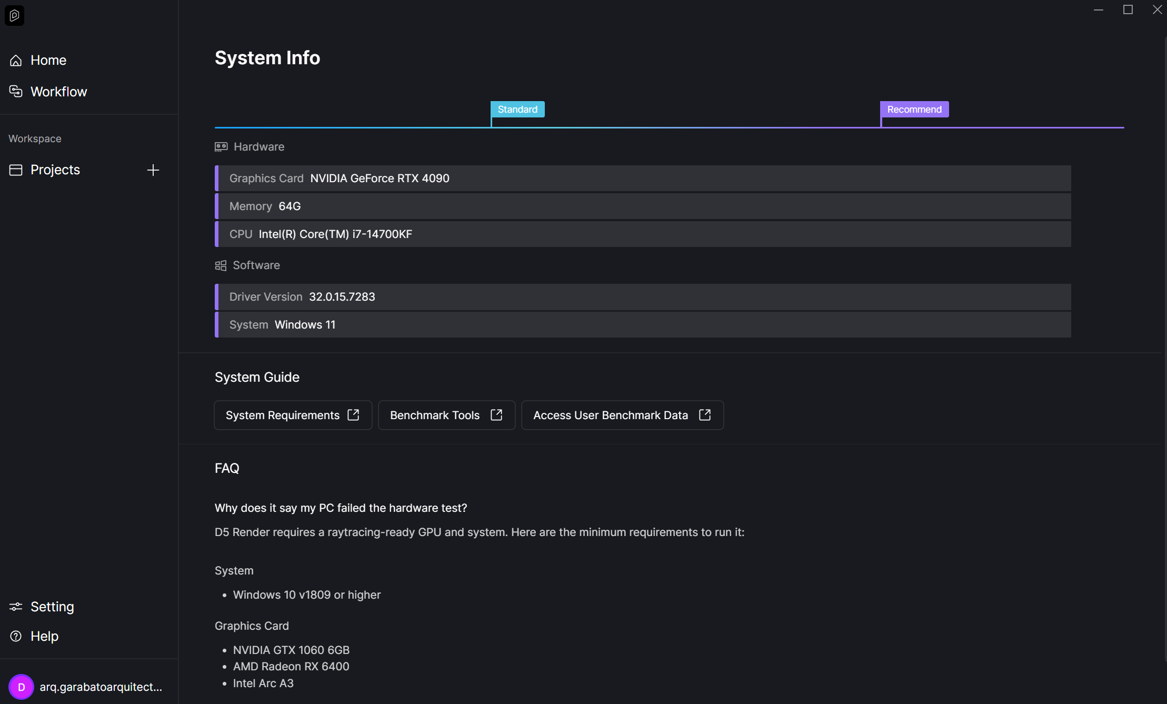Click the user avatar D icon
1167x704 pixels.
(x=21, y=687)
